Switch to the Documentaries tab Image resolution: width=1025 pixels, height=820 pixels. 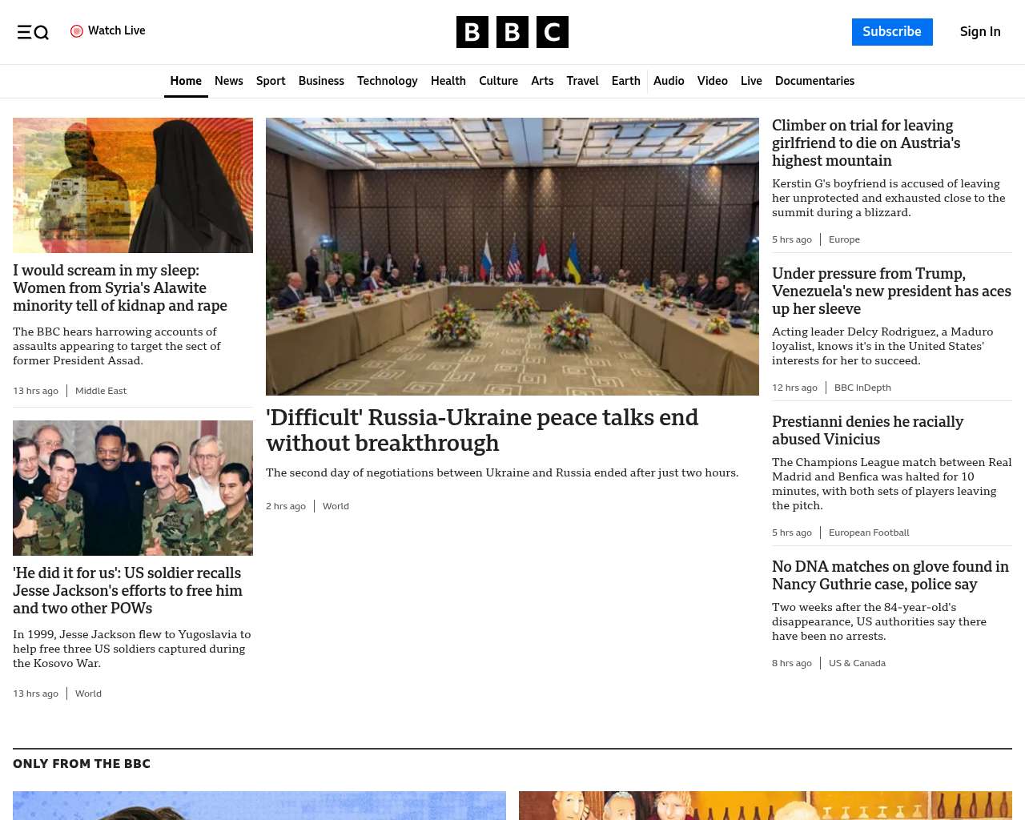pyautogui.click(x=814, y=81)
